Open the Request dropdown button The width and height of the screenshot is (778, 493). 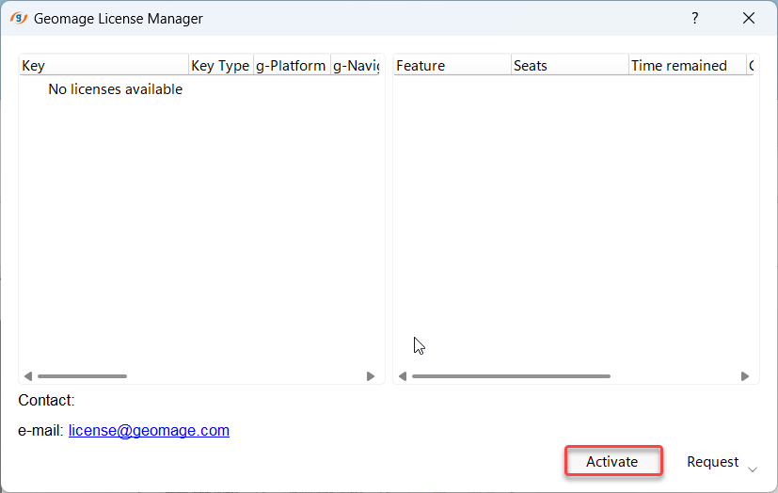point(722,462)
